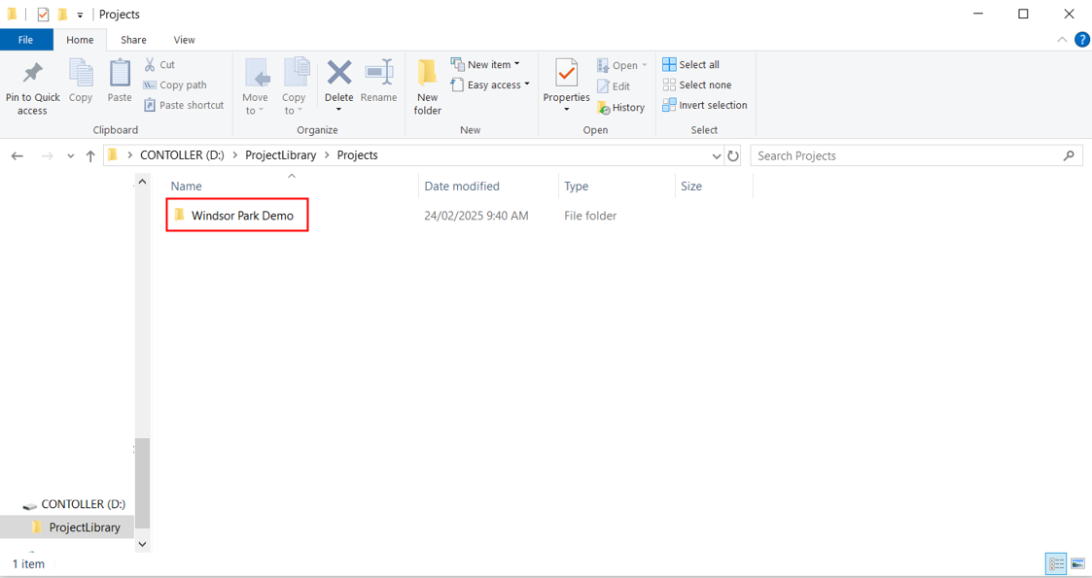1092x578 pixels.
Task: Open the Easy access dropdown
Action: coord(490,85)
